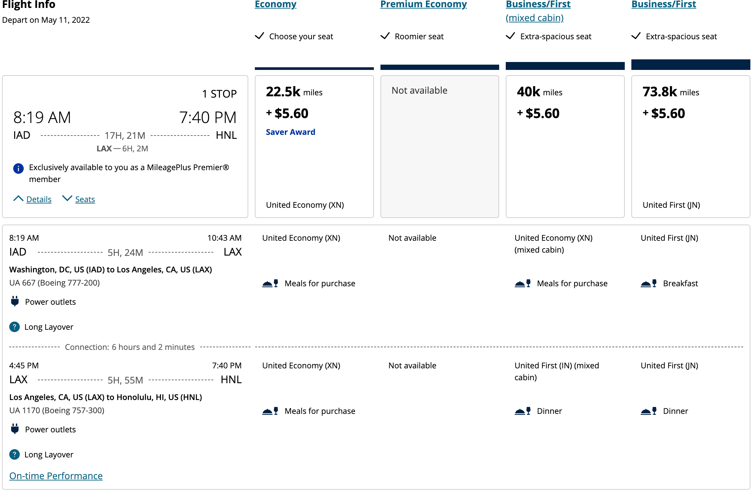755x494 pixels.
Task: Click the info icon beside MileagePlus Premier notice
Action: [18, 169]
